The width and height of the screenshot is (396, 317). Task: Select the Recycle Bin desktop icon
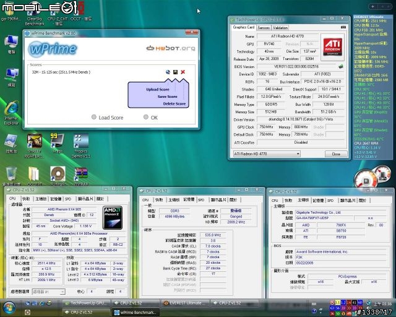11,176
